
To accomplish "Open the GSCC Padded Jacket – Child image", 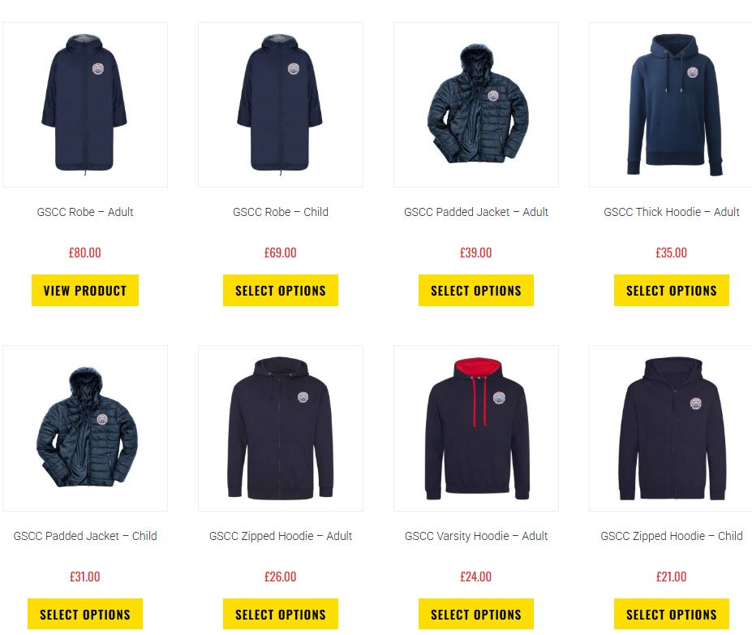I will (85, 428).
